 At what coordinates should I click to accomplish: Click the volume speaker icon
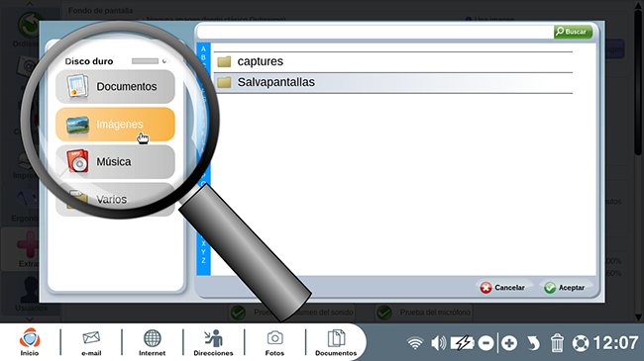pos(438,343)
